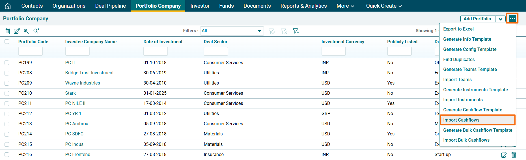
Task: Select Import Cashflows from the menu
Action: pyautogui.click(x=461, y=120)
